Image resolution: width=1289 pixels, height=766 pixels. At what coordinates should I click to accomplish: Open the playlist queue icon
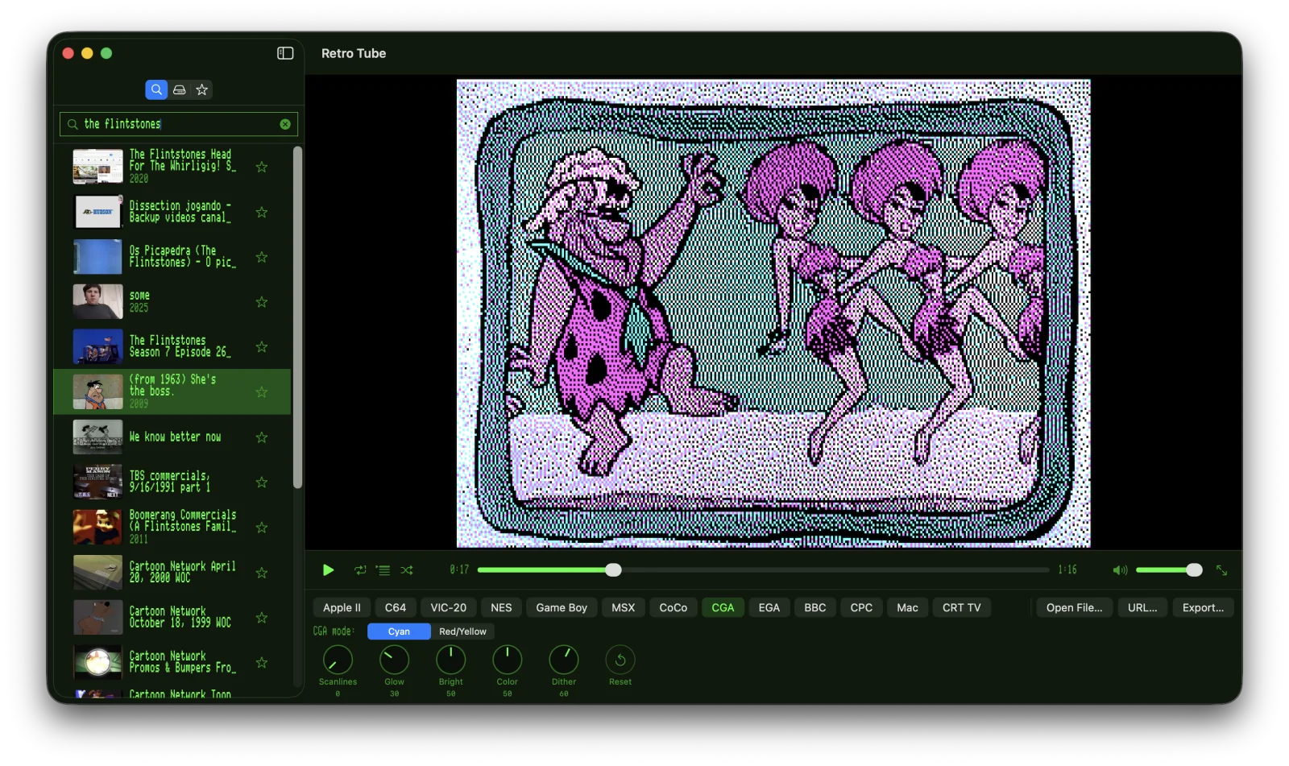click(x=383, y=570)
